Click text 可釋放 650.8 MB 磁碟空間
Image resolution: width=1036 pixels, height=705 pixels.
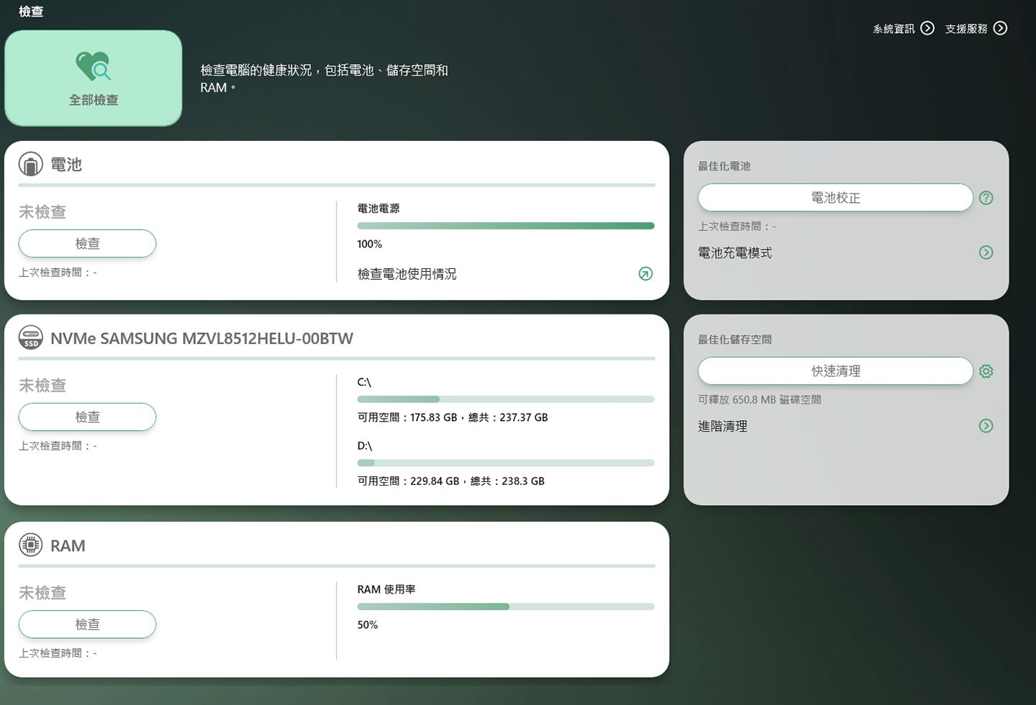pyautogui.click(x=759, y=399)
